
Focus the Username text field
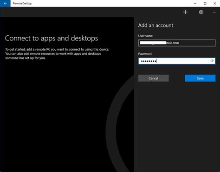(x=177, y=43)
